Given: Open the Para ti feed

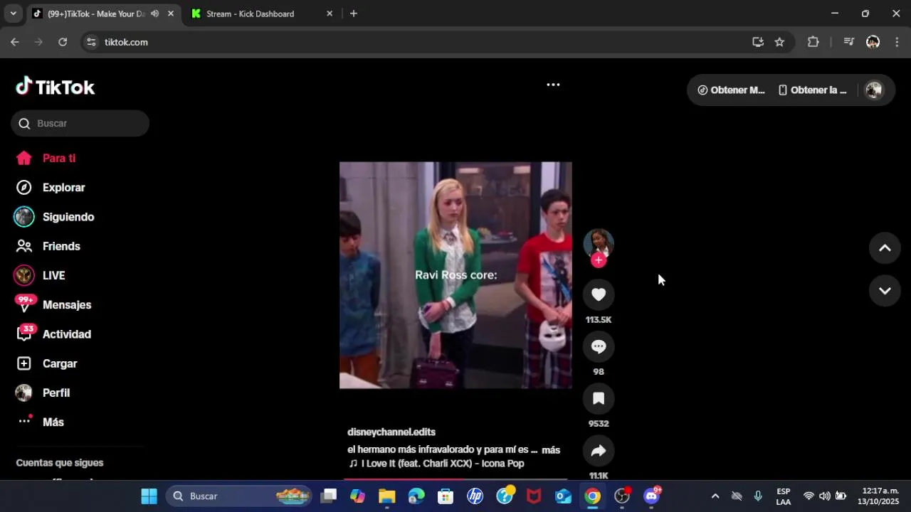Looking at the screenshot, I should tap(58, 158).
